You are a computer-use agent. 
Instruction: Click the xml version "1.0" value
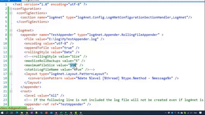(x=44, y=4)
